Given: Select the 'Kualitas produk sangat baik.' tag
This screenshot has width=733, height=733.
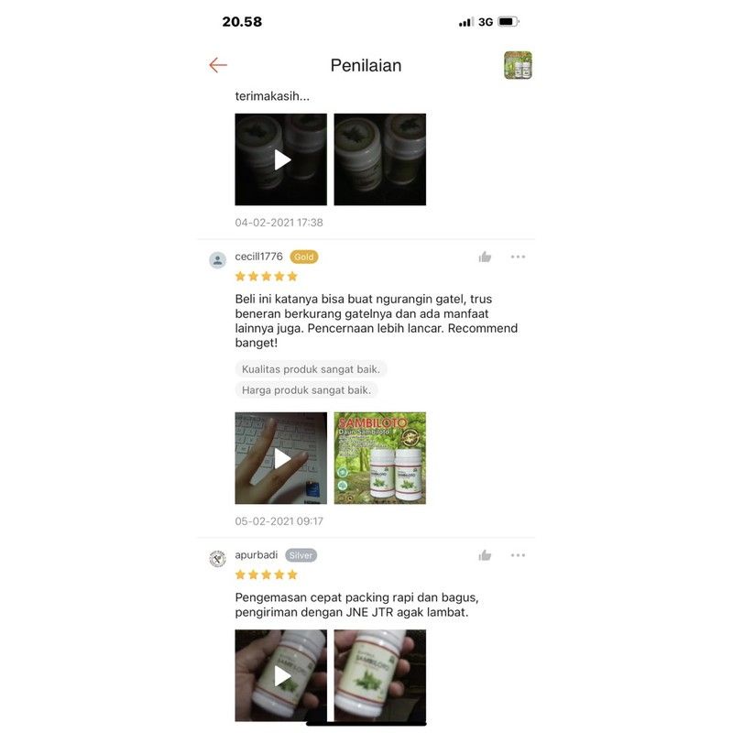Looking at the screenshot, I should click(x=311, y=369).
